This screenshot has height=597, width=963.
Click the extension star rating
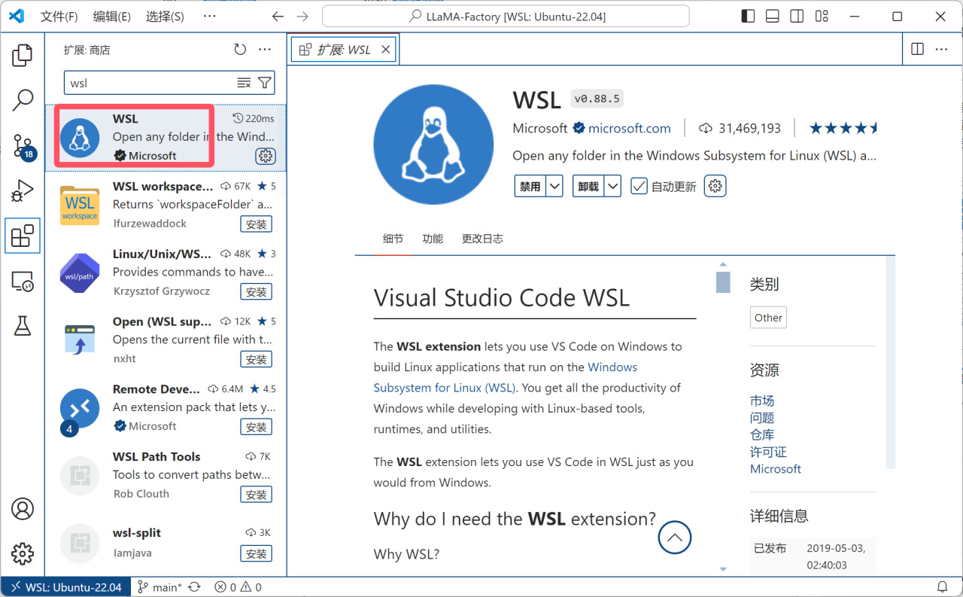(x=843, y=128)
